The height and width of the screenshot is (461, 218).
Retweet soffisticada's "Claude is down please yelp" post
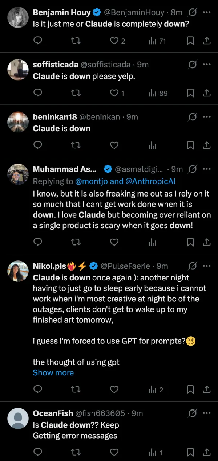click(x=76, y=93)
